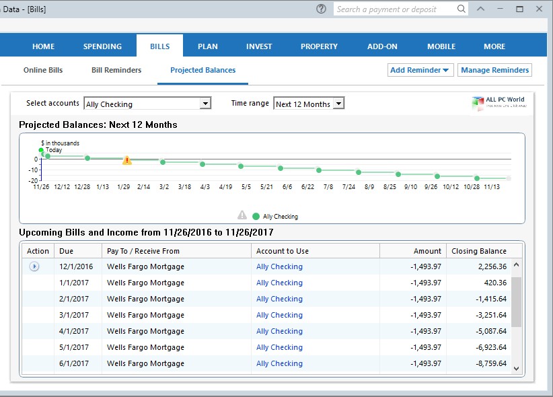Screen dimensions: 553x397
Task: Click the search payment or deposit field
Action: (x=394, y=9)
